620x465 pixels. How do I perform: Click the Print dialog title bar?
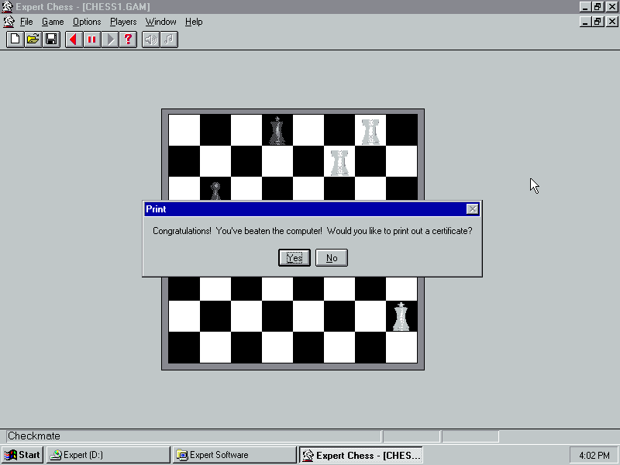coord(312,209)
